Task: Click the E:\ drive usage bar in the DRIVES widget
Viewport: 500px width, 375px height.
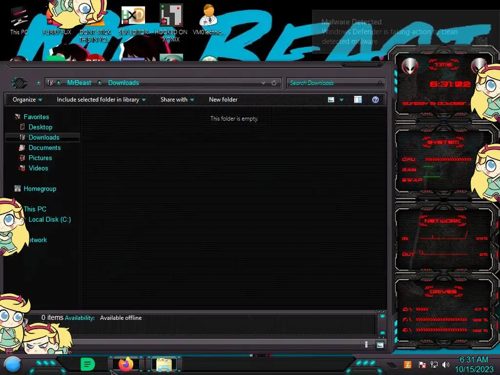Action: click(x=441, y=330)
